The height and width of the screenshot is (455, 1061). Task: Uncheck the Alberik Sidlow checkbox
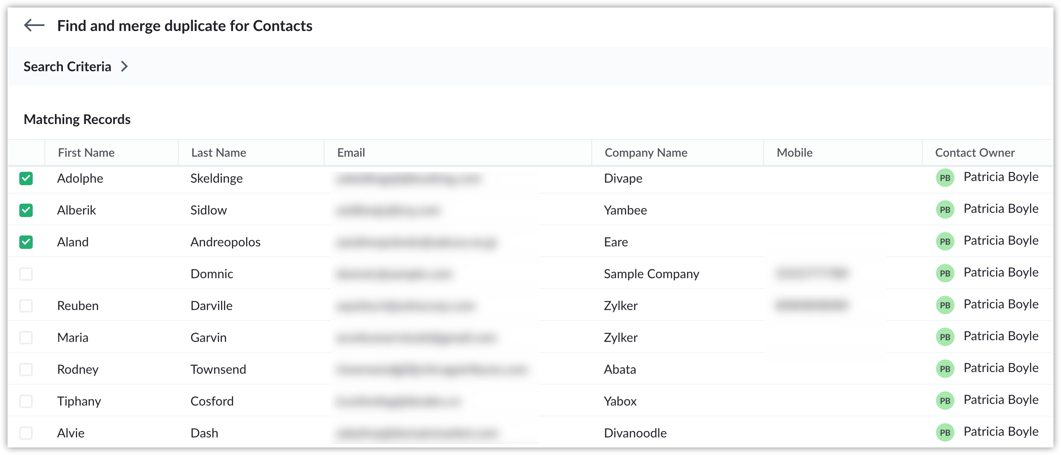click(x=26, y=210)
